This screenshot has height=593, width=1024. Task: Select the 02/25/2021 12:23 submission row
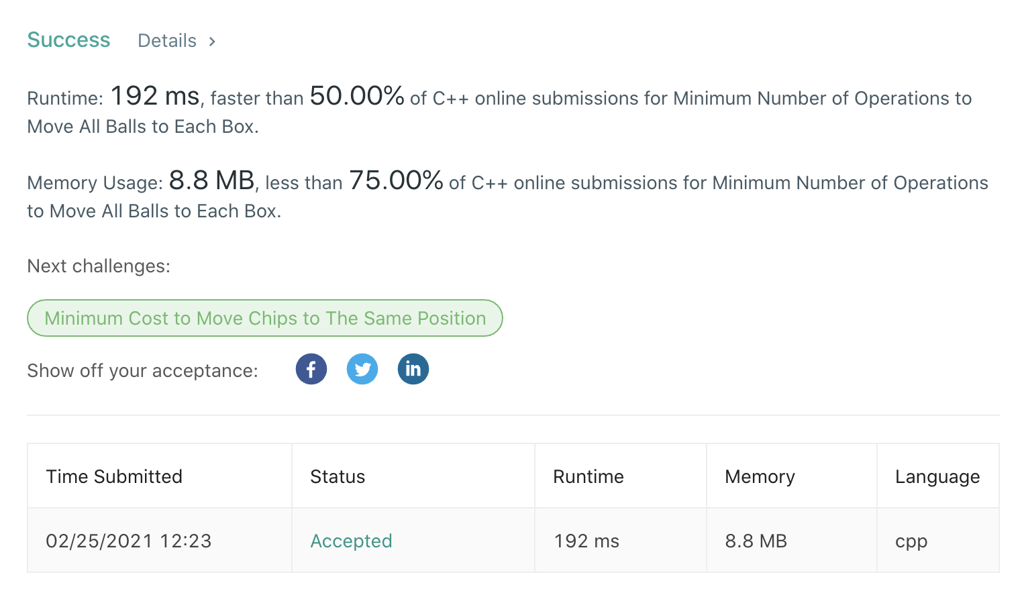click(x=513, y=541)
